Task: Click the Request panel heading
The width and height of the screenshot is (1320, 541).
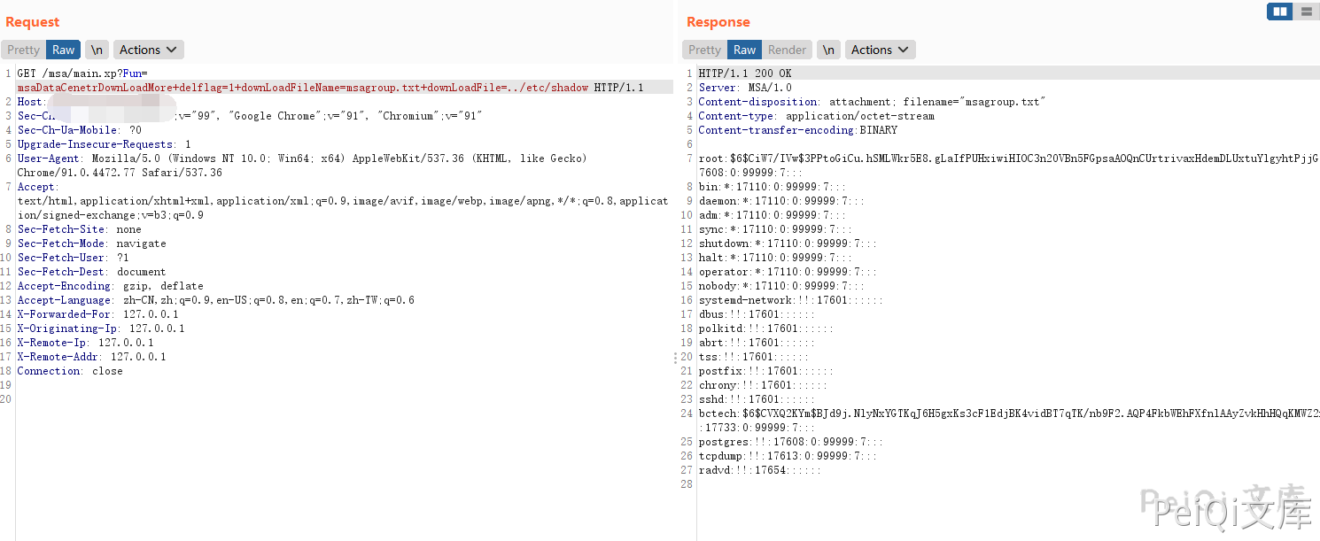Action: (x=33, y=22)
